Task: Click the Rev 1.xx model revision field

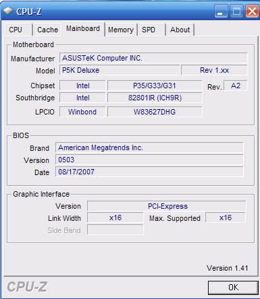Action: click(x=214, y=70)
